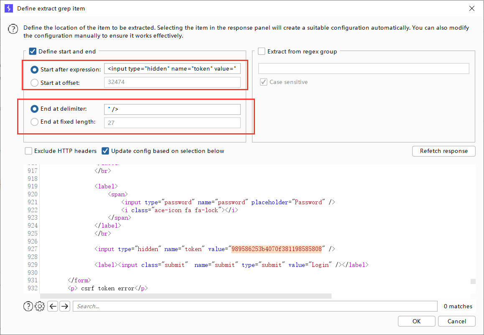Click the closing span tag on line 923
The image size is (484, 335).
pyautogui.click(x=120, y=218)
